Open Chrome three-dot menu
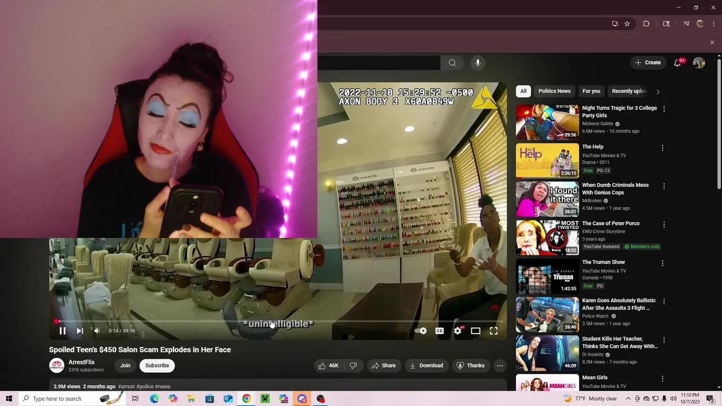Image resolution: width=722 pixels, height=406 pixels. [x=714, y=24]
